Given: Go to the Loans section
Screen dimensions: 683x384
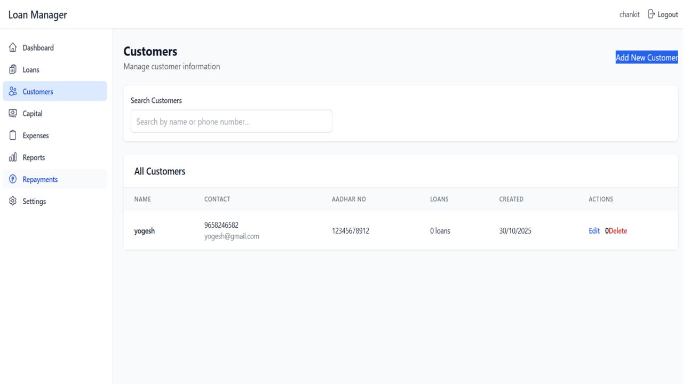Looking at the screenshot, I should [55, 70].
